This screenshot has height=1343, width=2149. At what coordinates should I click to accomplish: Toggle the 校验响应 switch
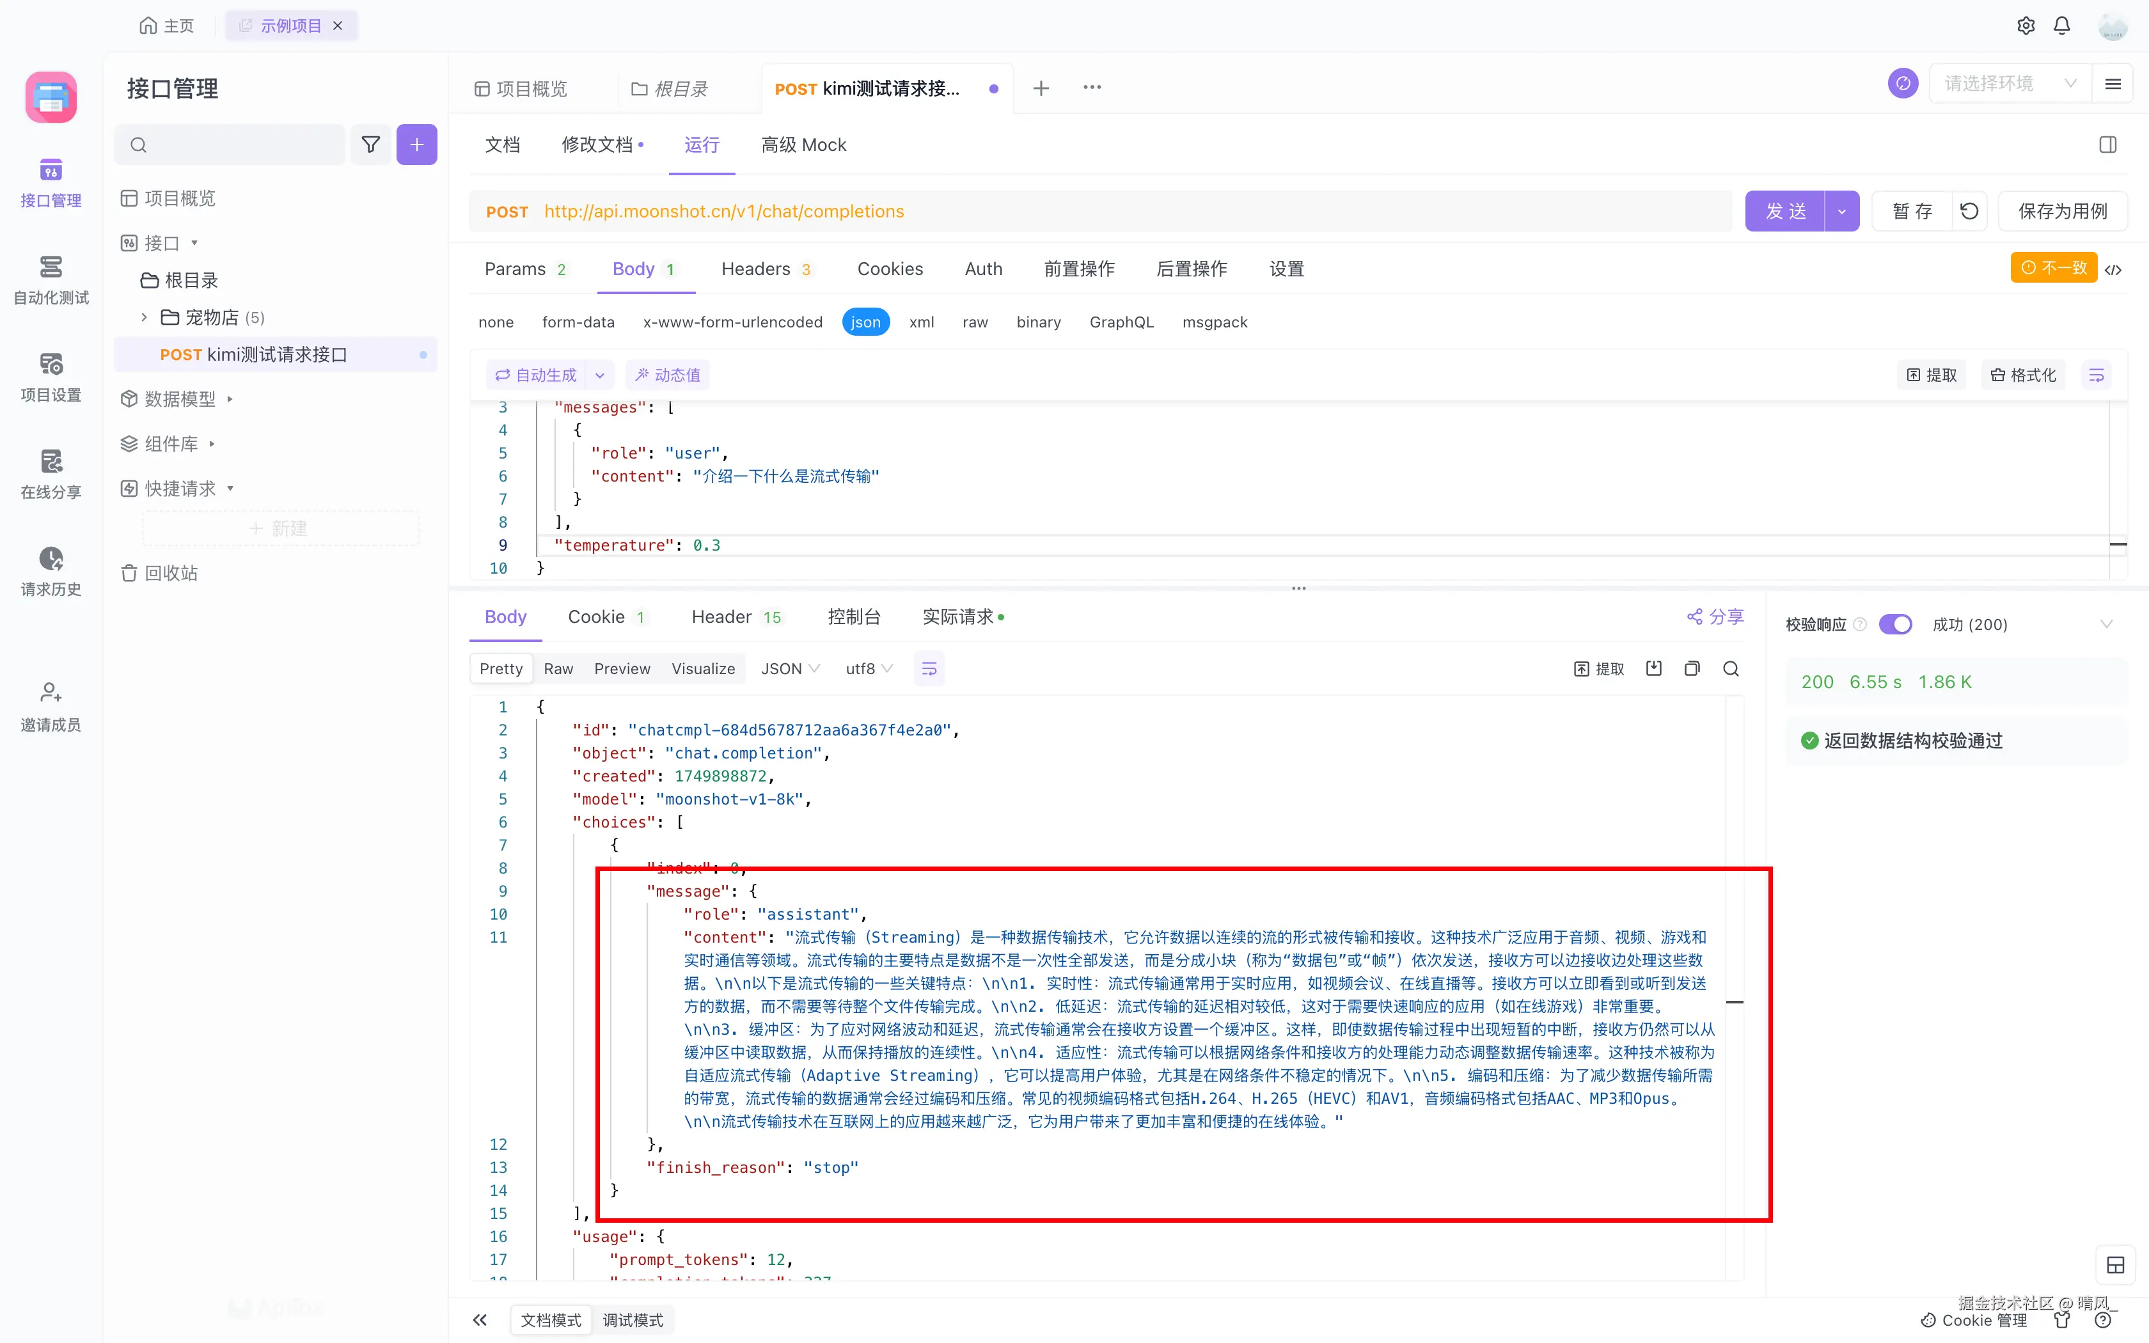1894,624
